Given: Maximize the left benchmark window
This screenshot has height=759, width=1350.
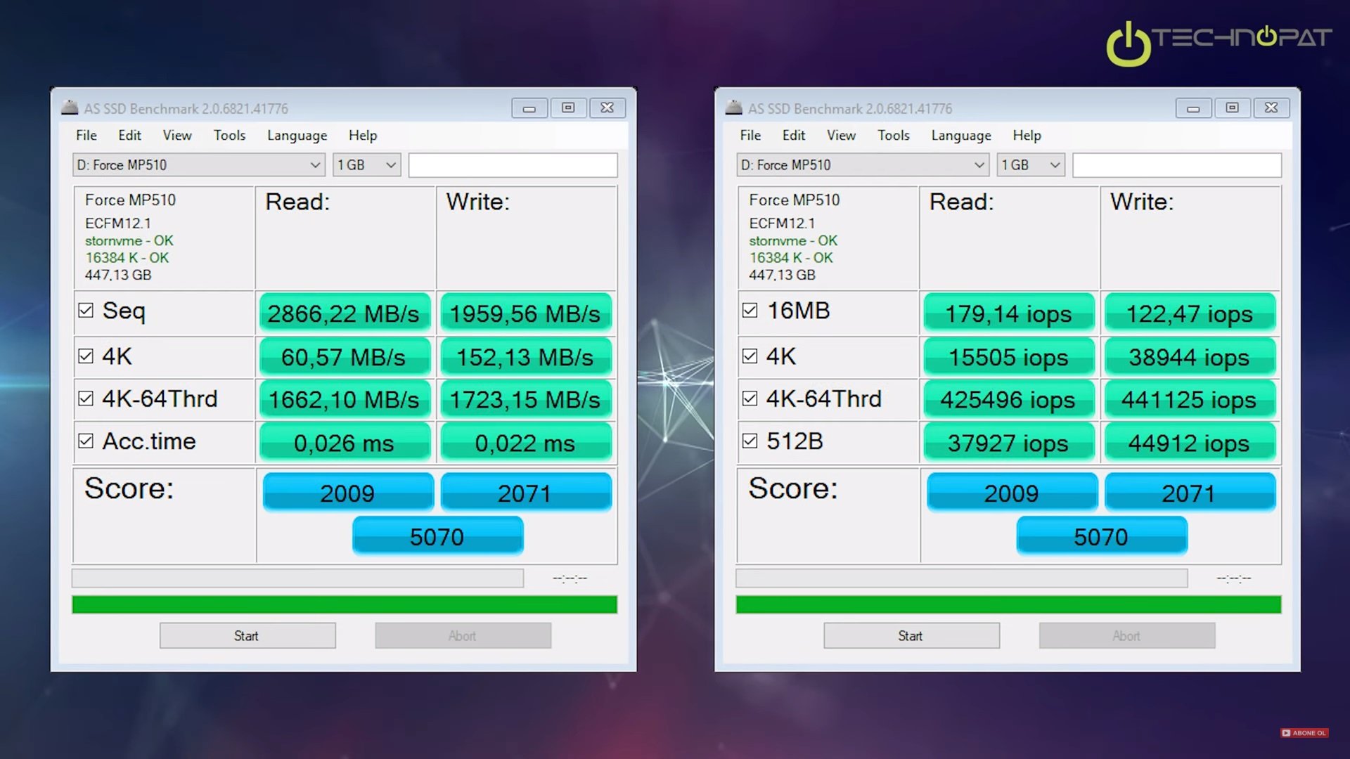Looking at the screenshot, I should (x=568, y=108).
